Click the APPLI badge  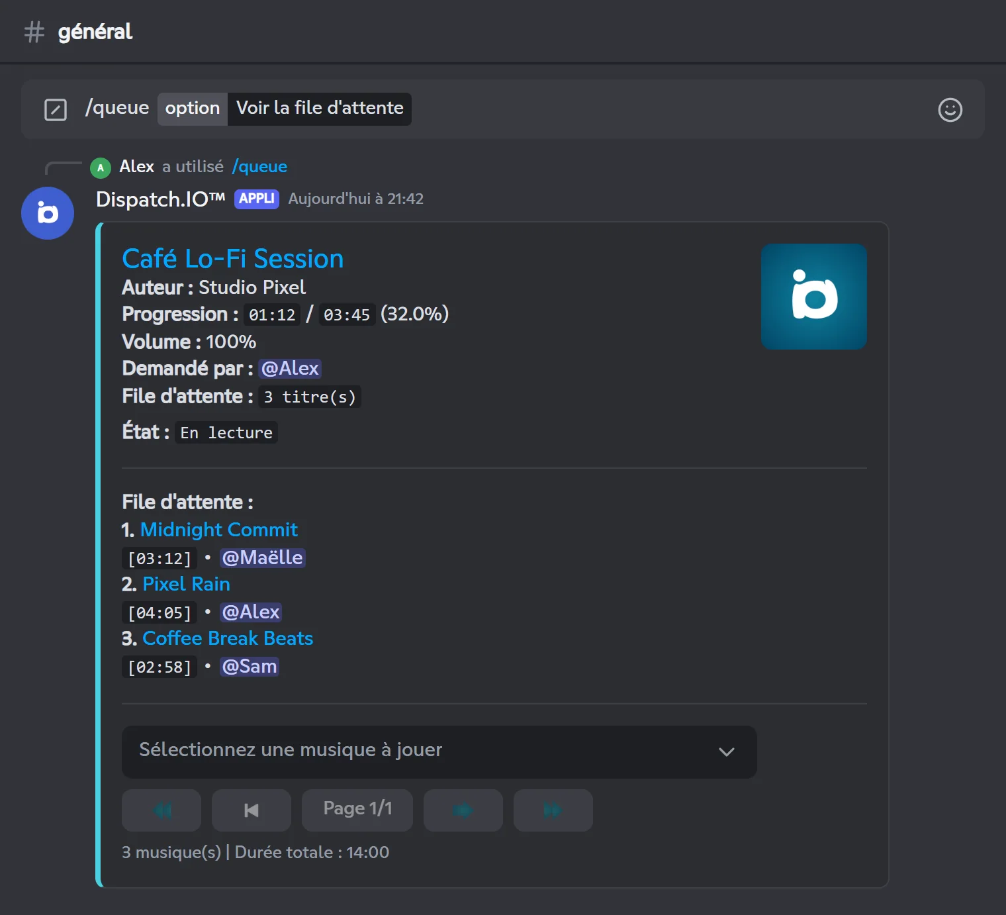[257, 199]
